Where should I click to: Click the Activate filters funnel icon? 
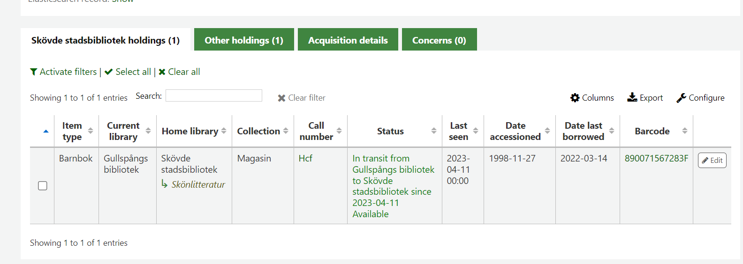click(34, 72)
